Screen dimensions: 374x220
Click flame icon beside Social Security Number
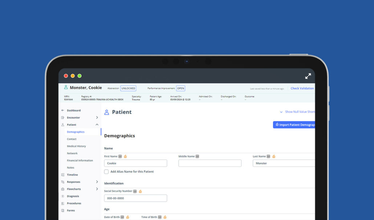140,191
